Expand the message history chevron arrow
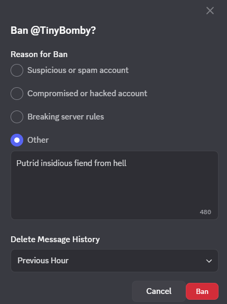Image resolution: width=227 pixels, height=304 pixels. click(x=209, y=261)
